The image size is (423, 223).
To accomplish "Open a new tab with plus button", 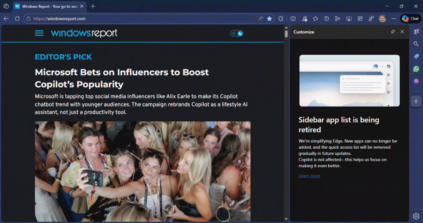I will click(93, 6).
